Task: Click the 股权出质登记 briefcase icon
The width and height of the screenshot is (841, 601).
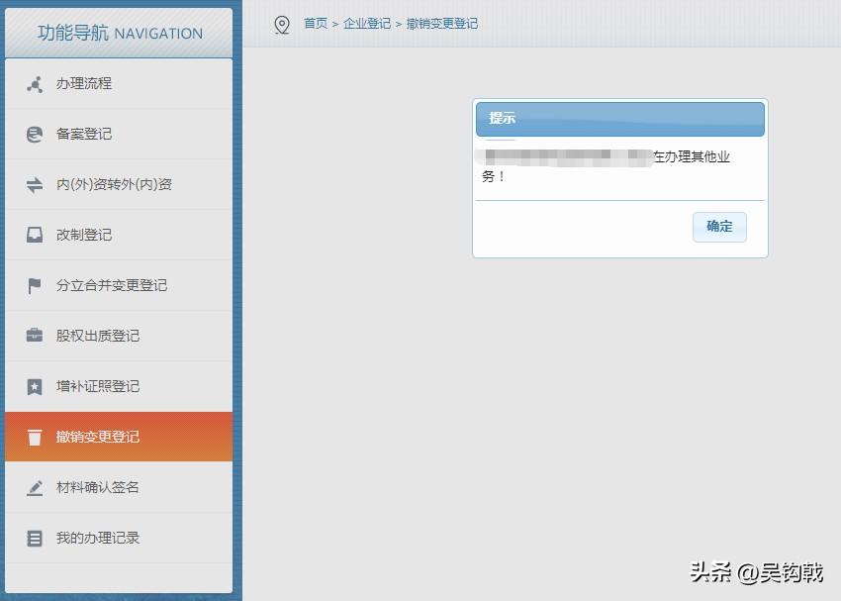Action: point(35,336)
